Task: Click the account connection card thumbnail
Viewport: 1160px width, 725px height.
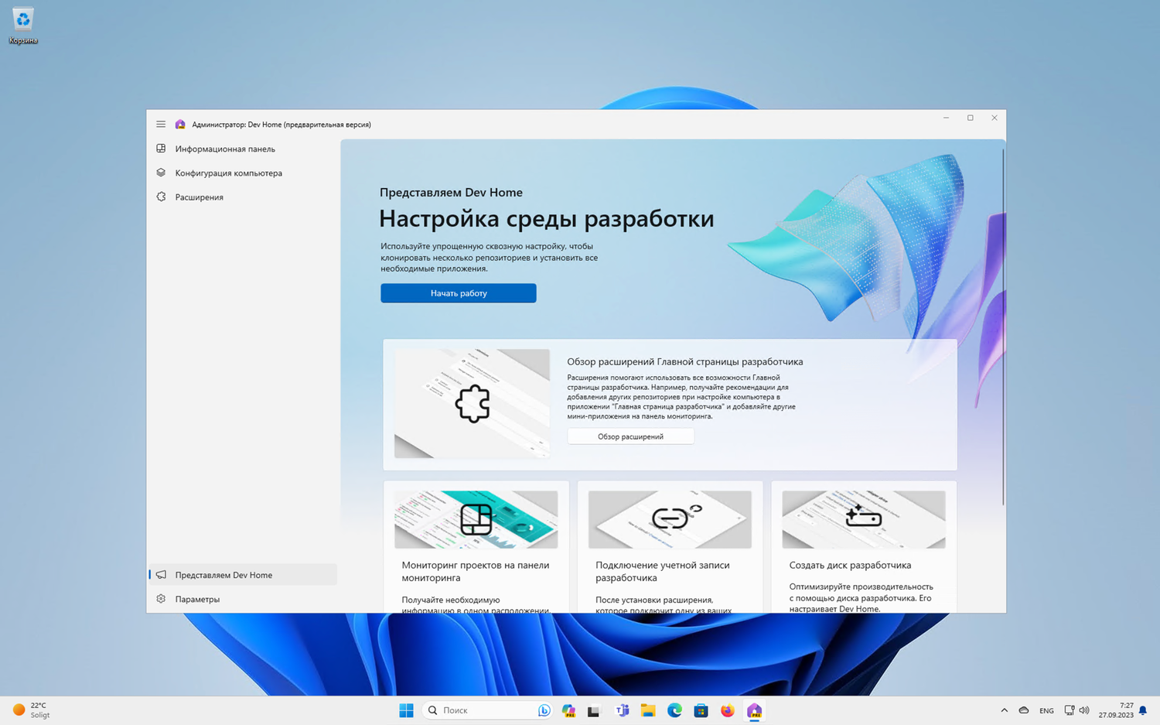Action: (x=670, y=519)
